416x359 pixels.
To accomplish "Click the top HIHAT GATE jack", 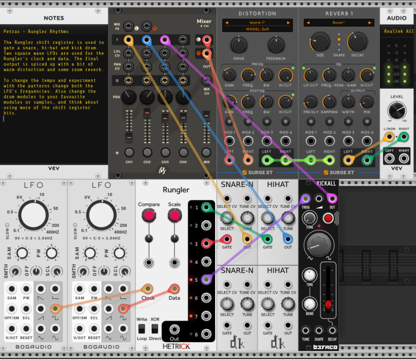I will [268, 239].
